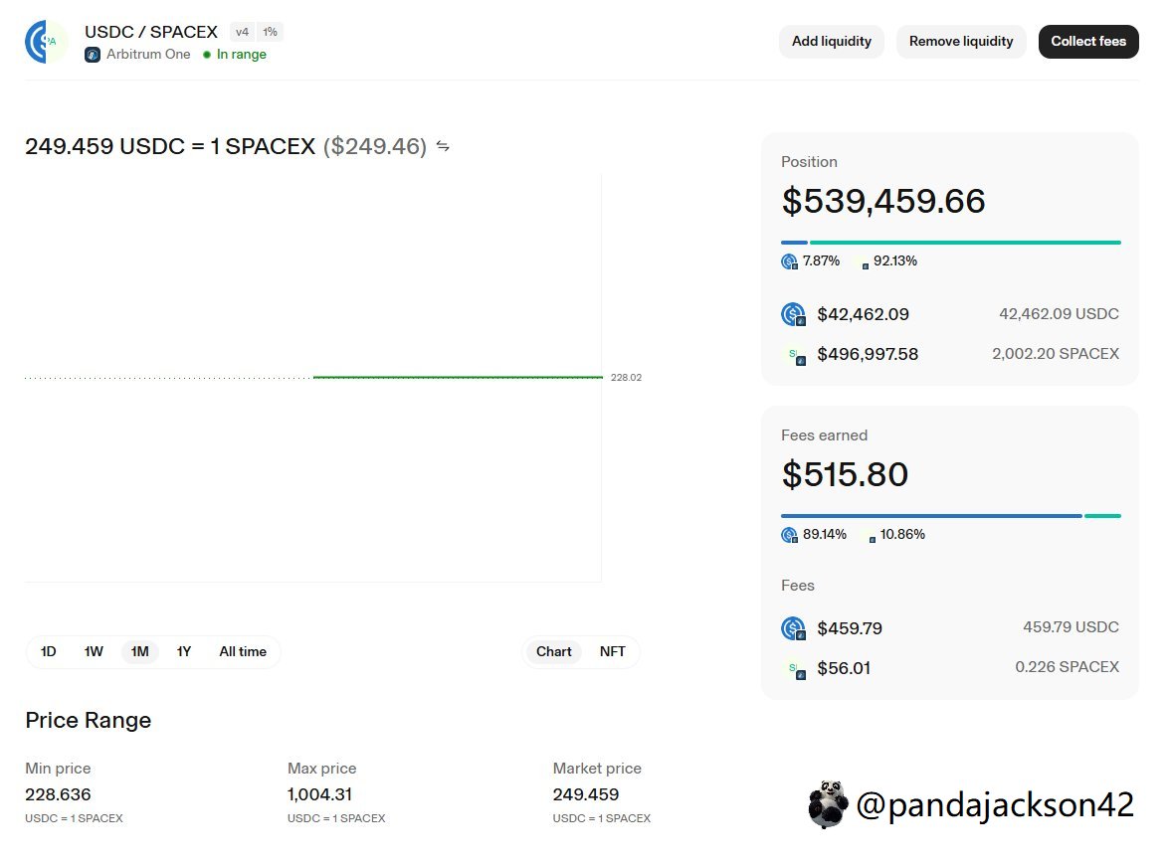Switch chart to All time
Image resolution: width=1169 pixels, height=865 pixels.
coord(243,652)
